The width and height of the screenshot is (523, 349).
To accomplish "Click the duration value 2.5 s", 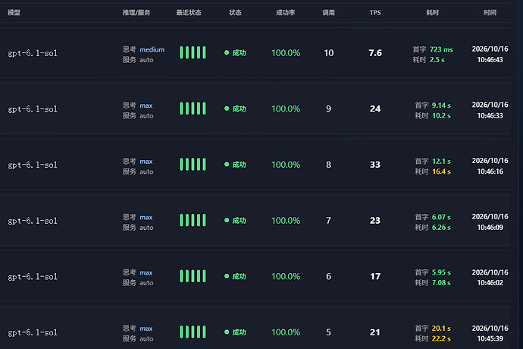I will coord(437,60).
